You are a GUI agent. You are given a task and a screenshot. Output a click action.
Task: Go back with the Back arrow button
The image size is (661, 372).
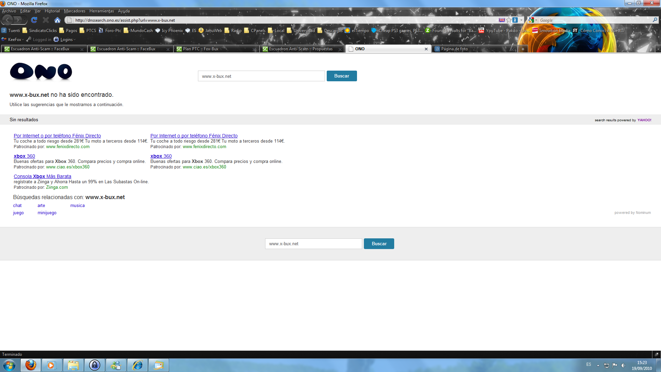pos(8,20)
